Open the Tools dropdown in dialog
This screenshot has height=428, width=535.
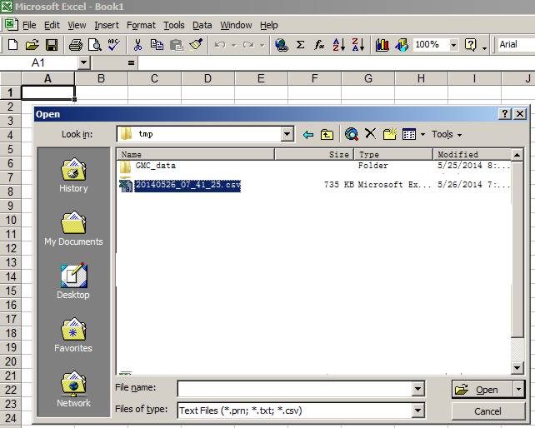[447, 135]
